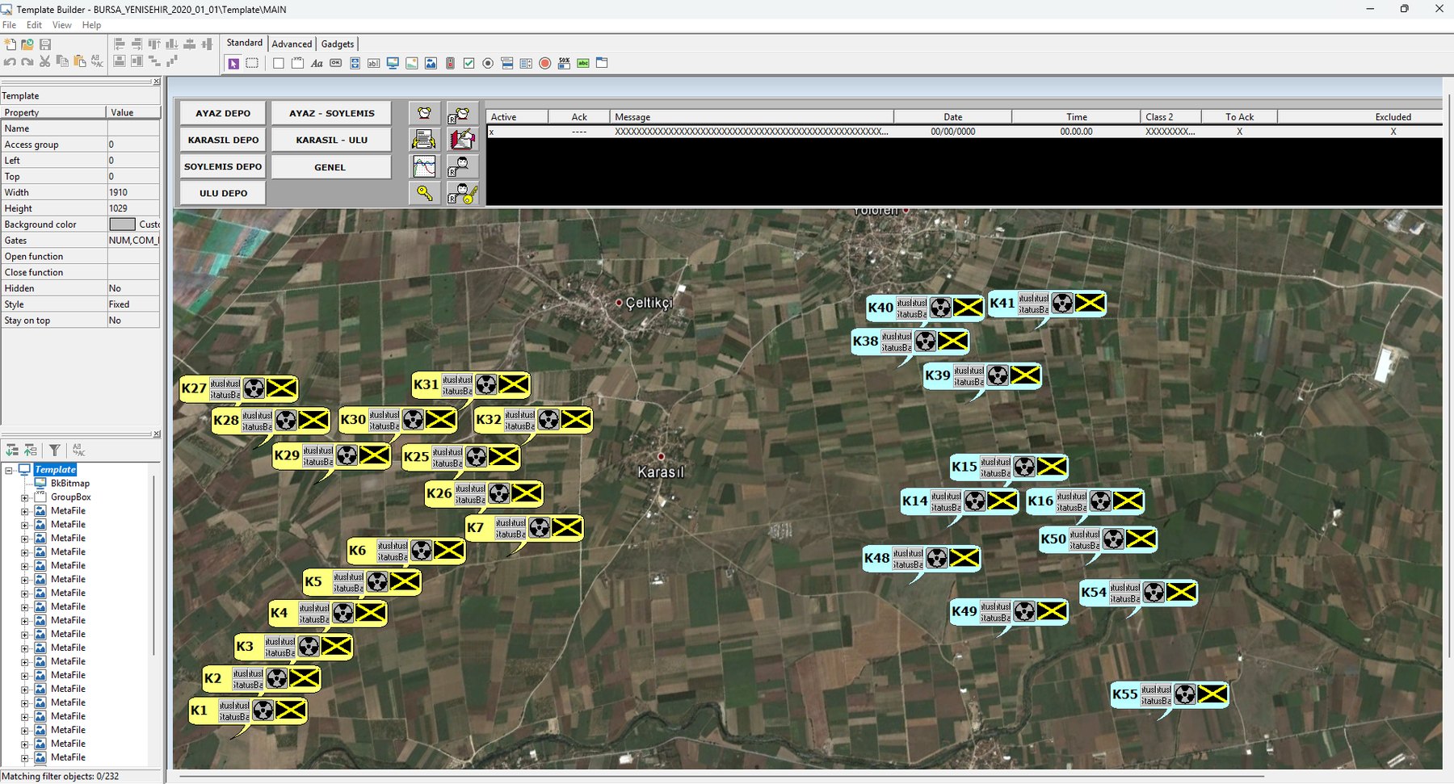
Task: Select the K40 marker on the map
Action: [925, 308]
